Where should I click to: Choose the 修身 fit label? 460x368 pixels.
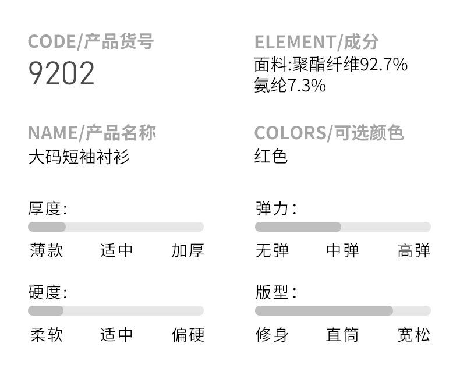click(272, 335)
